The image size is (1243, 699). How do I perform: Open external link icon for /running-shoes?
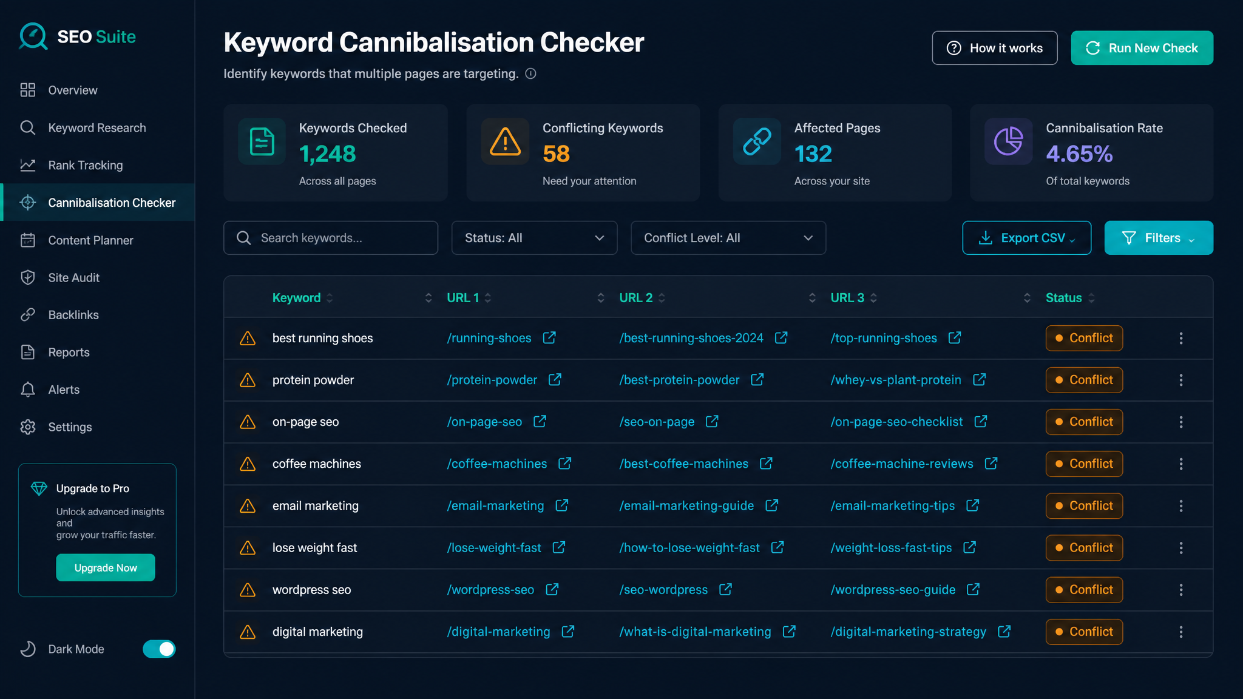pos(549,338)
